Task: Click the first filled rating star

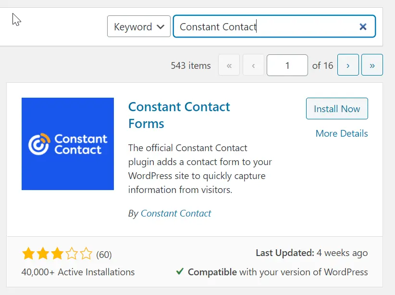Action: coord(28,254)
